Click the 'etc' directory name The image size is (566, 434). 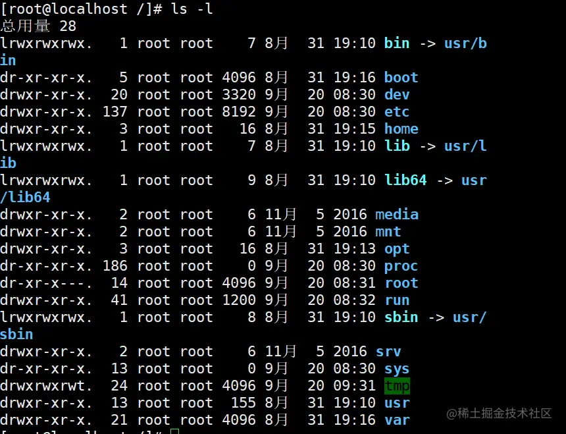(397, 112)
